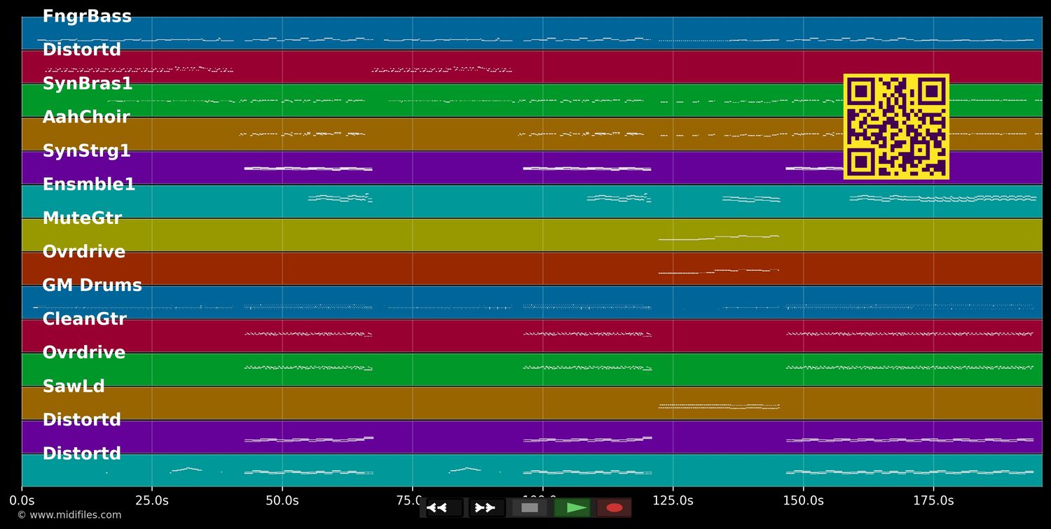The height and width of the screenshot is (529, 1051).
Task: Click the yellow QR code image
Action: click(x=896, y=127)
